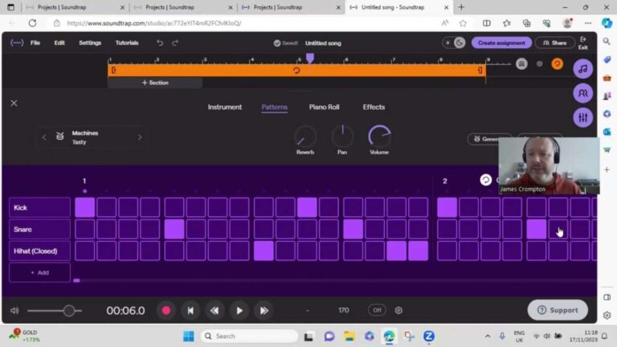The height and width of the screenshot is (347, 617).
Task: Close the instrument editor panel
Action: (x=14, y=103)
